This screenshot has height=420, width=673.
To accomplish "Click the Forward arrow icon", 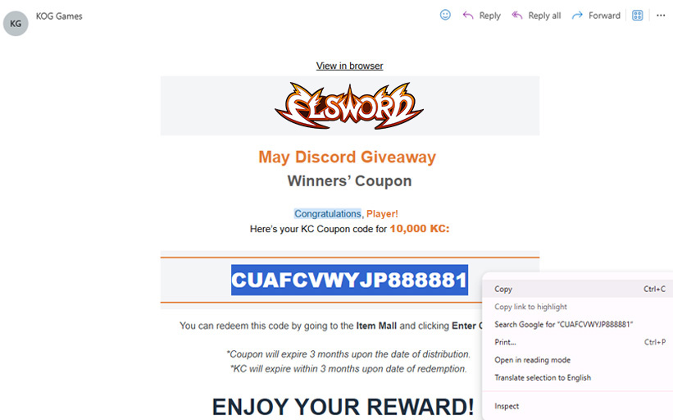I will [x=577, y=16].
